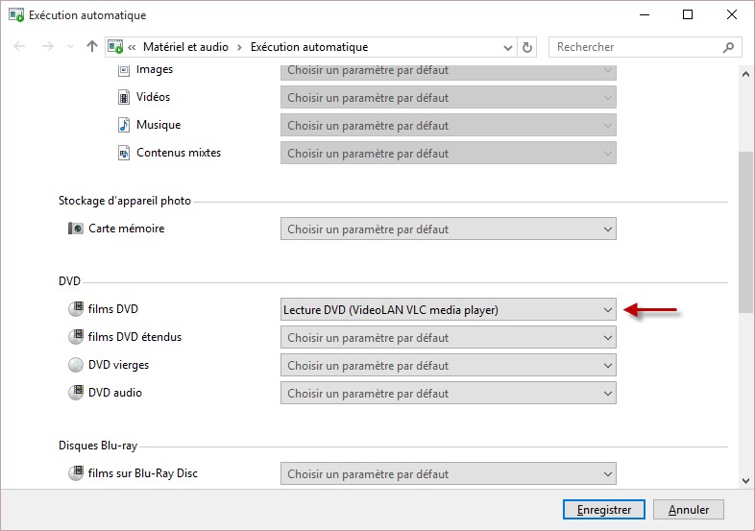
Task: Expand the DVD vierges dropdown
Action: point(448,366)
